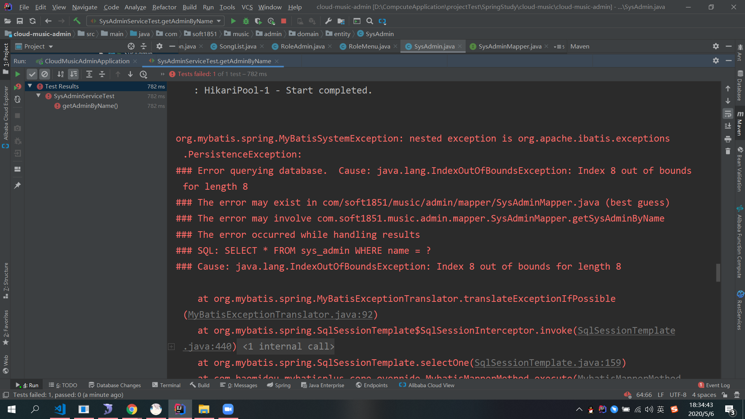Click the Build project hammer icon
Viewport: 745px width, 419px height.
[x=77, y=21]
